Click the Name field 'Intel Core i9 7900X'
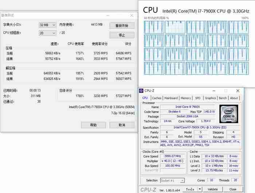Viewport: 255px width, 193px height. (x=188, y=107)
